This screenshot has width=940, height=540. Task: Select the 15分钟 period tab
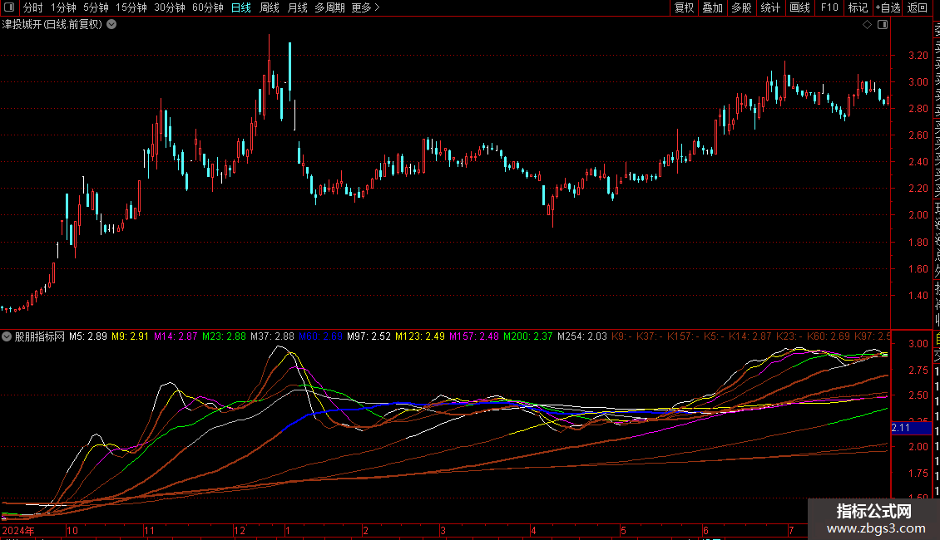point(131,7)
